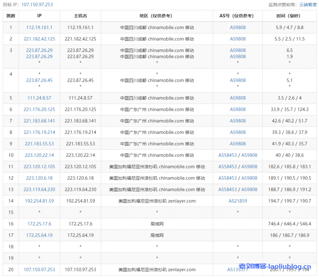Click the 172.25.17.6 IP link
Viewport: 319px width, 278px height.
click(39, 224)
